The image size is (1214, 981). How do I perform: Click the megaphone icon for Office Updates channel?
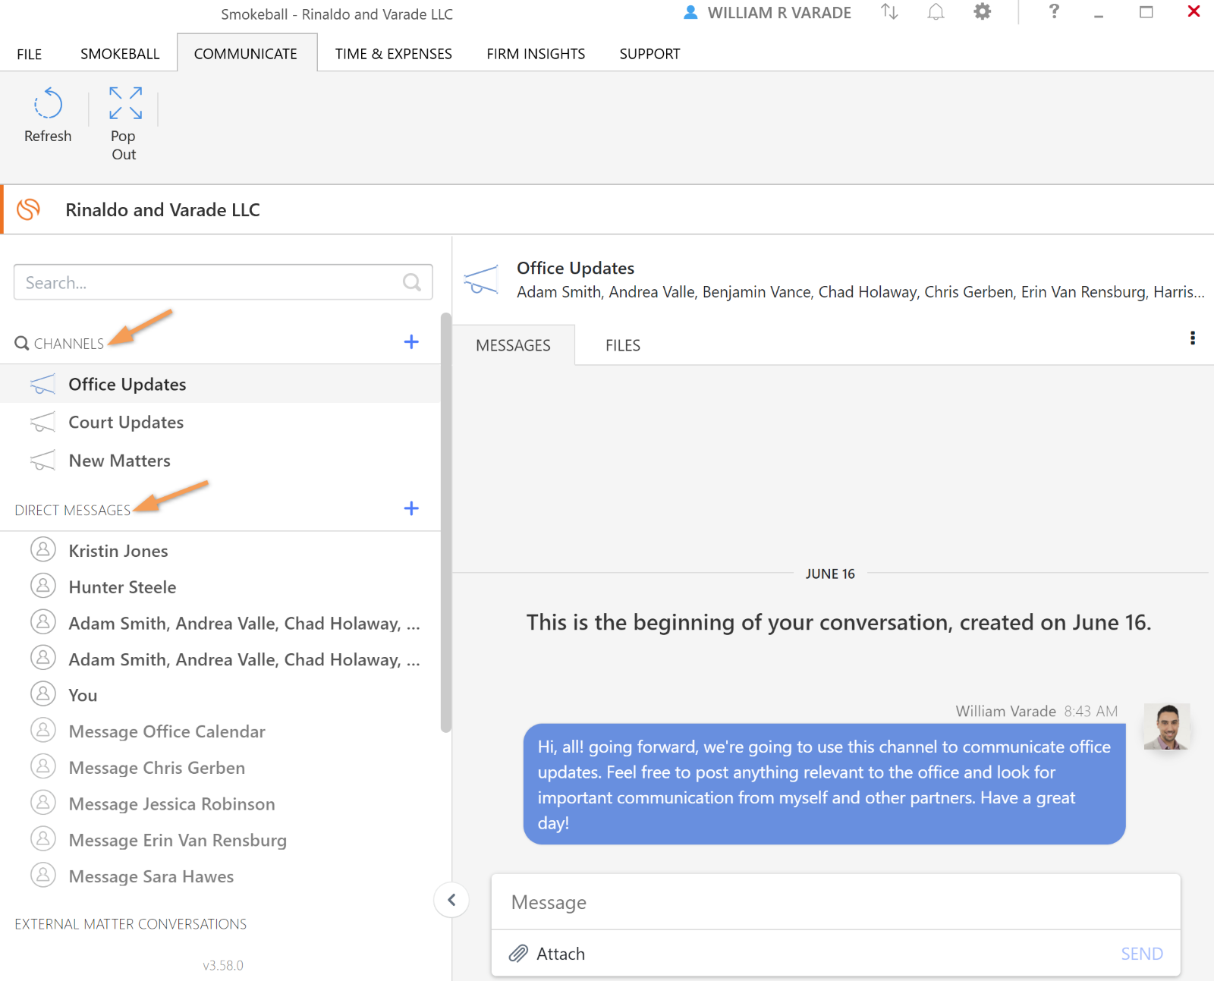click(x=42, y=385)
